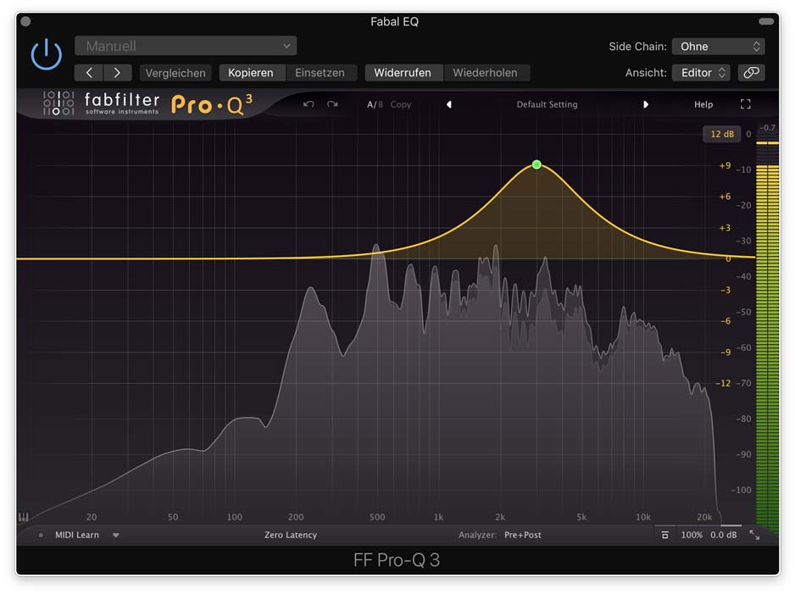Click the Pro-Q undo arrow icon
Viewport: 795px width, 594px height.
pos(309,104)
